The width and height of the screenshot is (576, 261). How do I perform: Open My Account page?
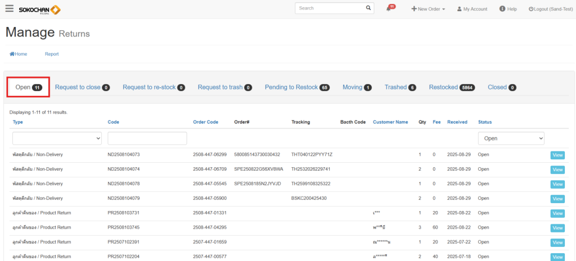[472, 9]
